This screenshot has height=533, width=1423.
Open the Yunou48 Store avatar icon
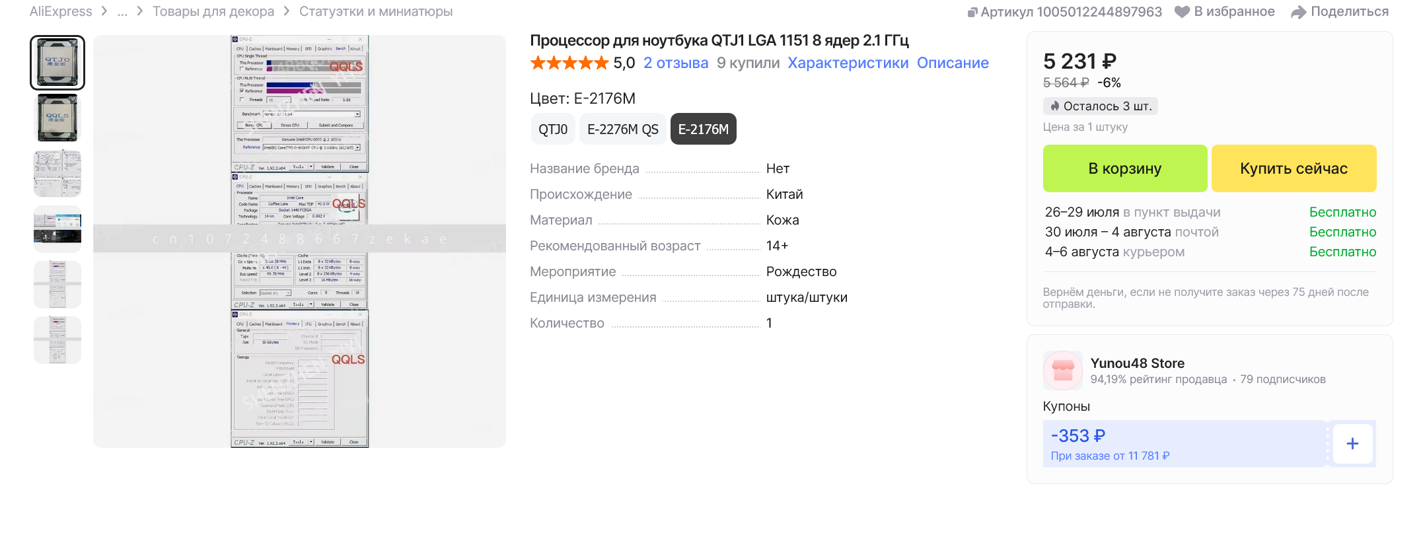(x=1062, y=370)
